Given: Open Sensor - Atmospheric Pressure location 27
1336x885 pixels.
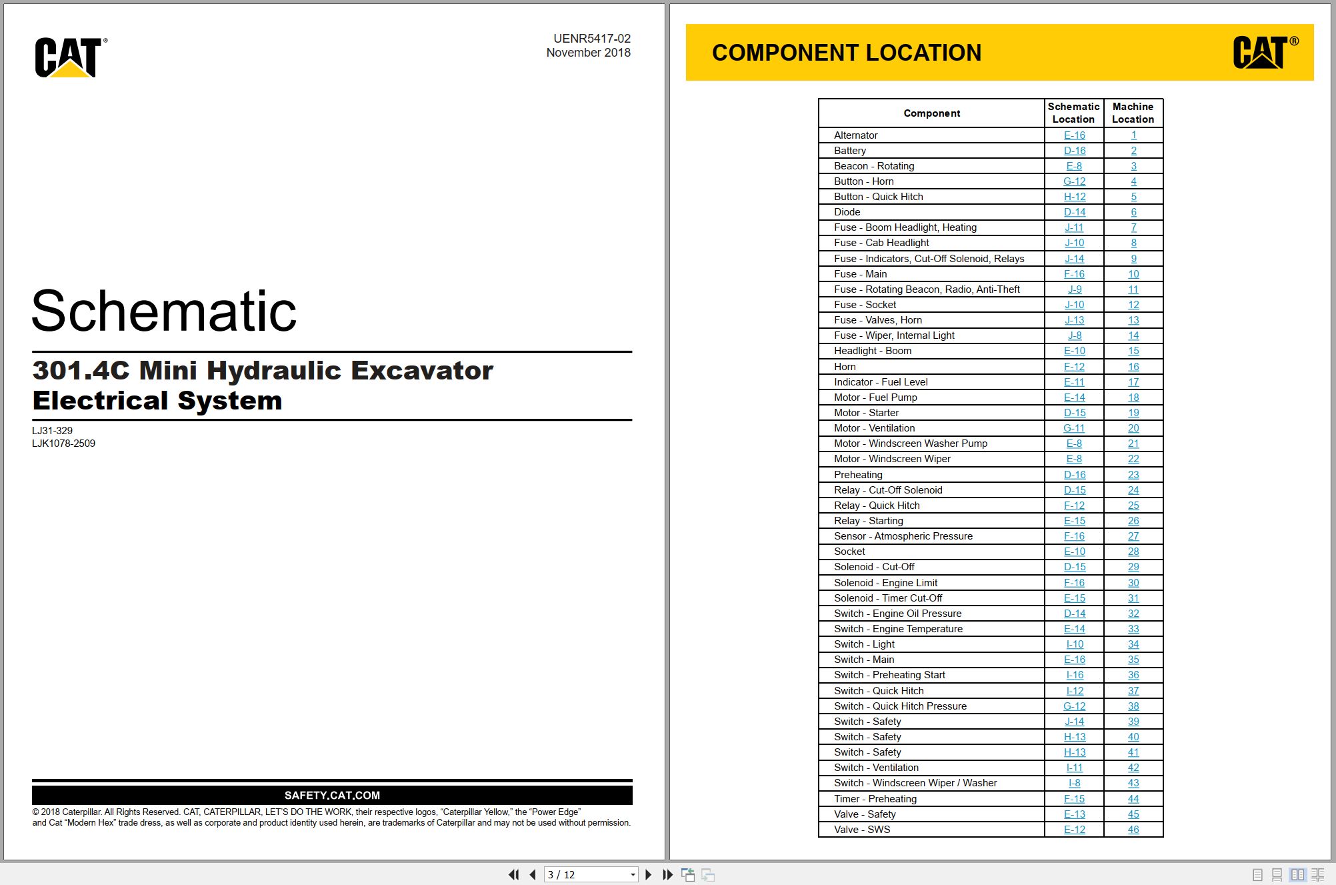Looking at the screenshot, I should (1133, 536).
